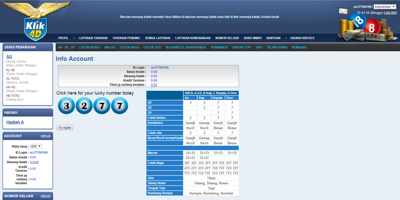Open the COLOK NAGA tab
This screenshot has width=400, height=200.
pos(129,48)
